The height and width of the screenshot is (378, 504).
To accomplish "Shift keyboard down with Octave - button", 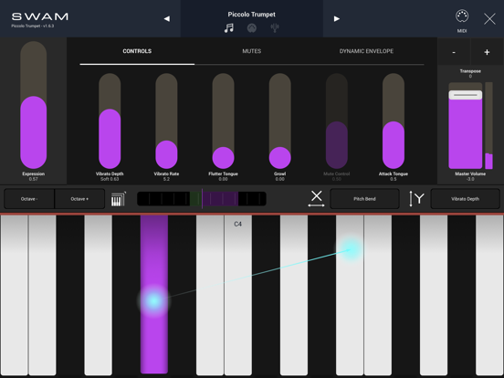I will (29, 199).
